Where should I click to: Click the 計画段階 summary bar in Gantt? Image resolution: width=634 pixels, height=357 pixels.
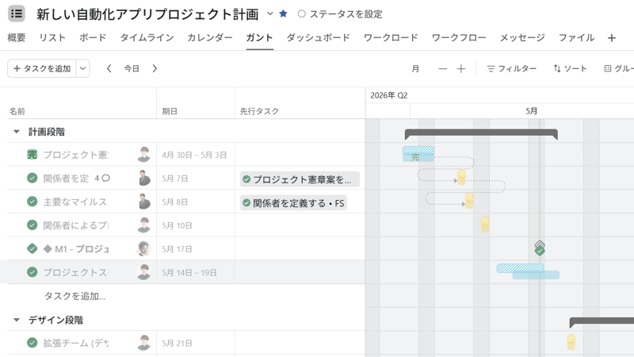(x=481, y=133)
